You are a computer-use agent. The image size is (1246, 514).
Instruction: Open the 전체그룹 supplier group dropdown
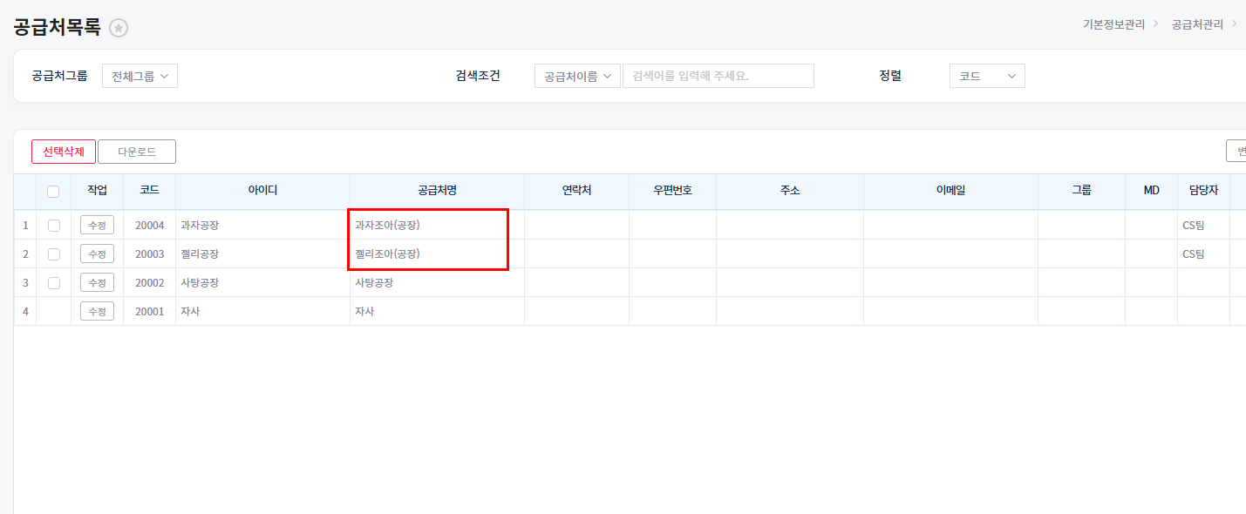click(x=140, y=76)
